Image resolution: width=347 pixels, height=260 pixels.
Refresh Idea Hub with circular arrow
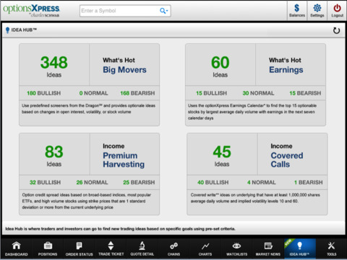(x=336, y=30)
